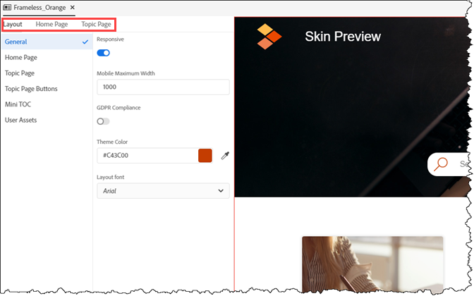The height and width of the screenshot is (296, 474).
Task: Click the eyedropper color picker icon
Action: [225, 156]
